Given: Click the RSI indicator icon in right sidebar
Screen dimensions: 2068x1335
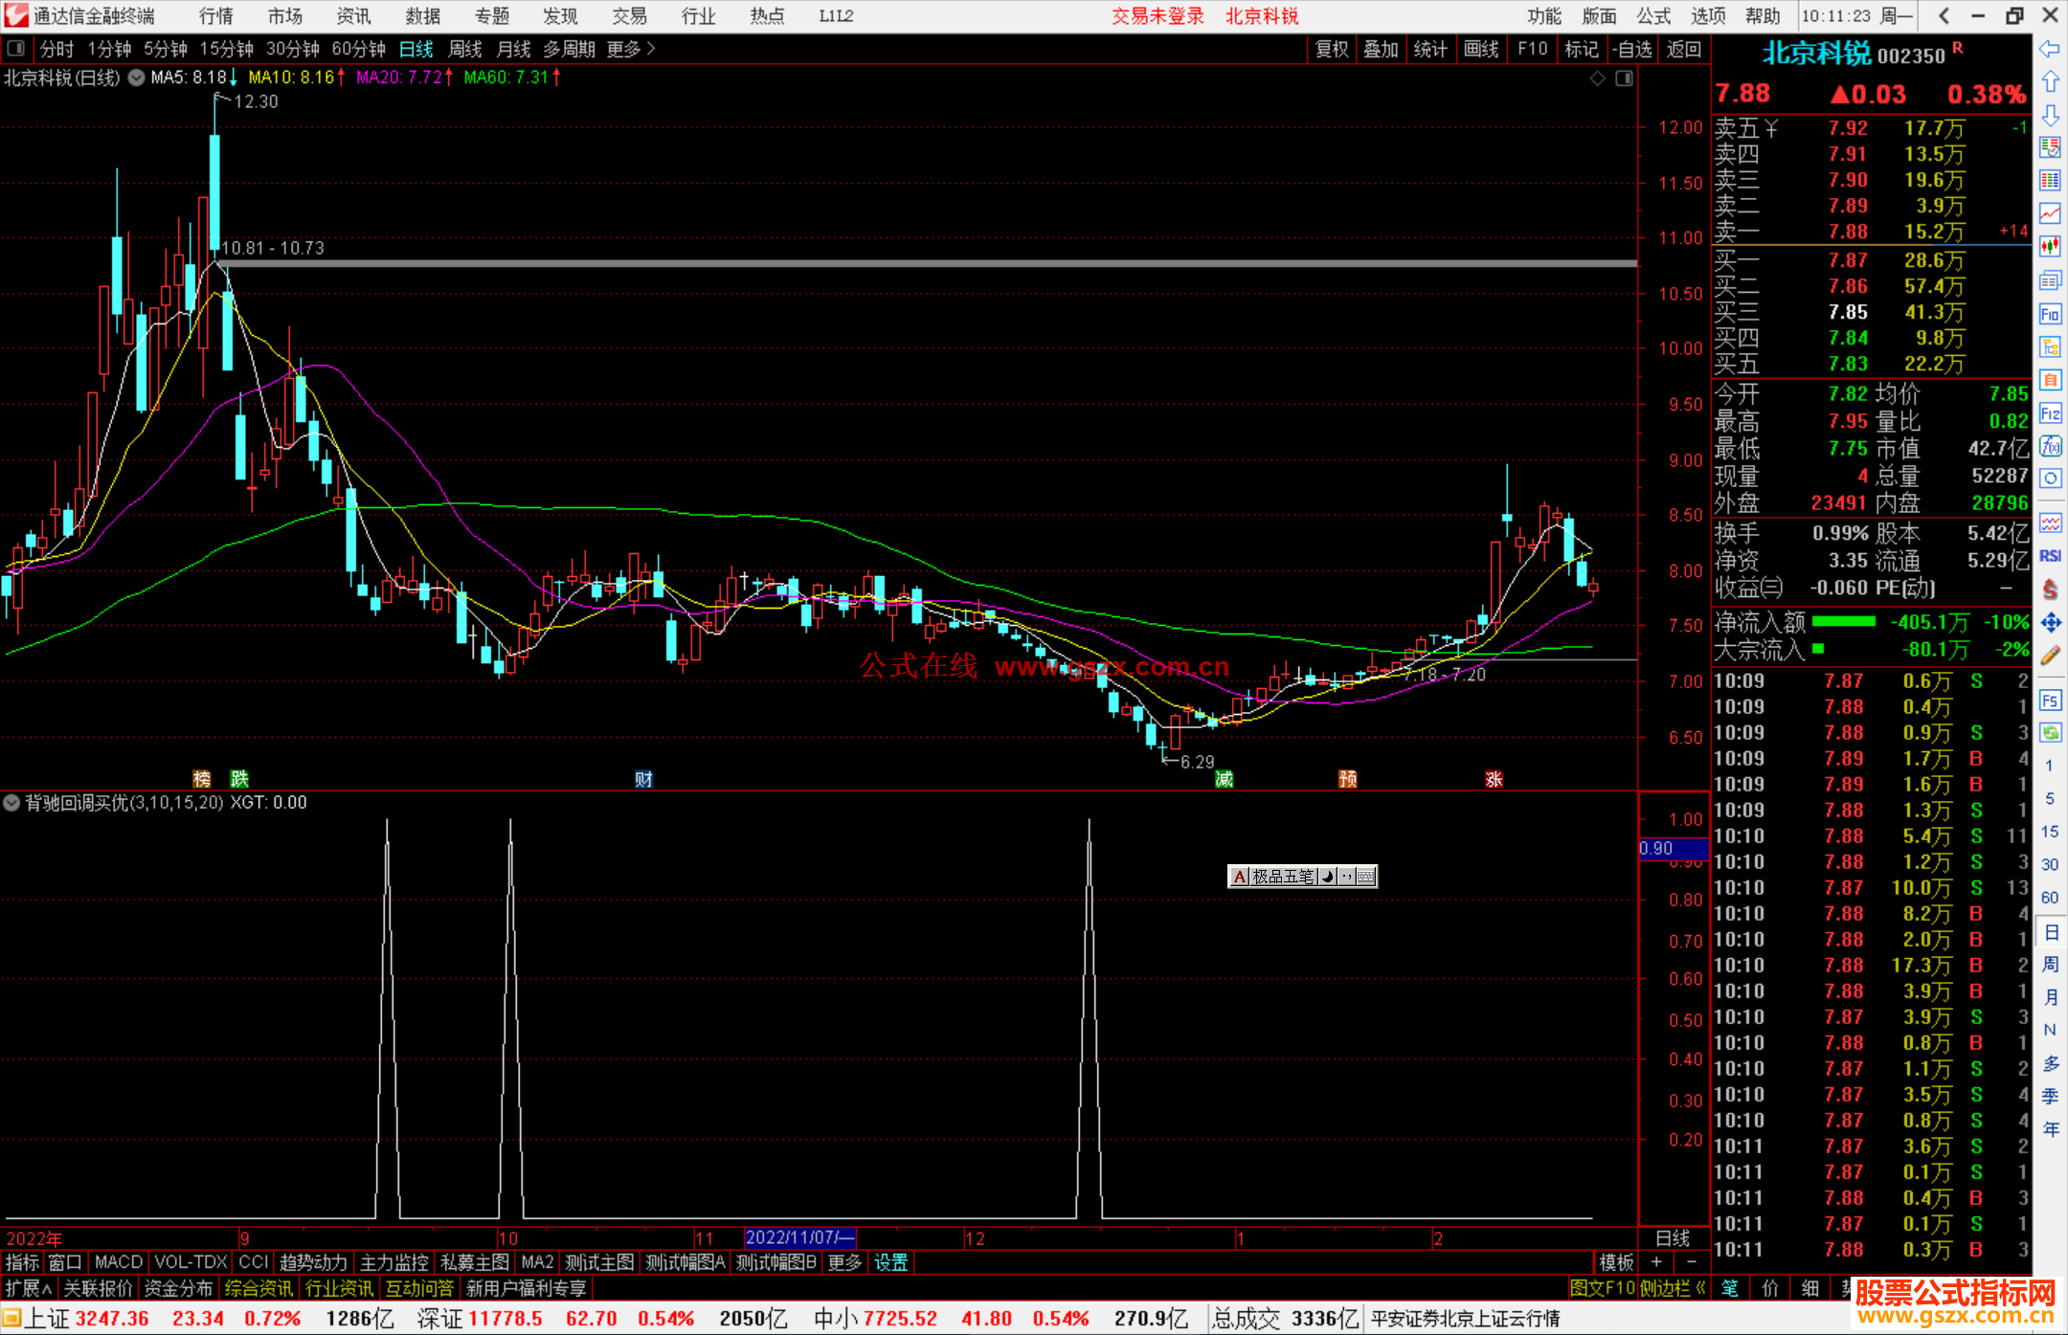Looking at the screenshot, I should click(x=2050, y=556).
